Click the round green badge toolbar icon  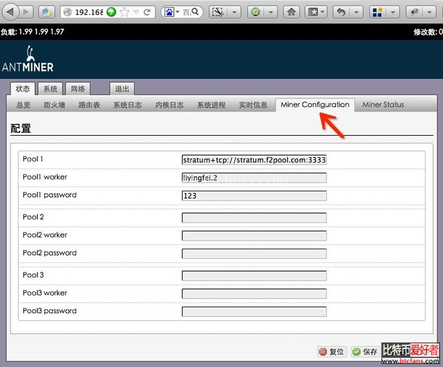pos(256,12)
